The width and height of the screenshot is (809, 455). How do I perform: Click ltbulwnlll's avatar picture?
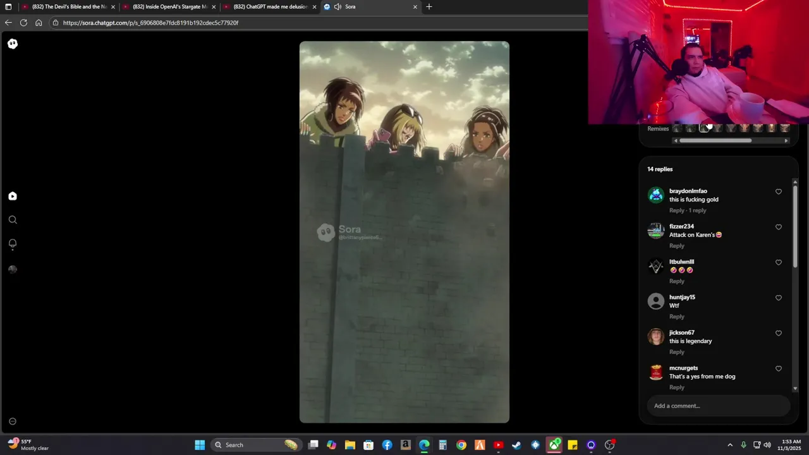(656, 266)
